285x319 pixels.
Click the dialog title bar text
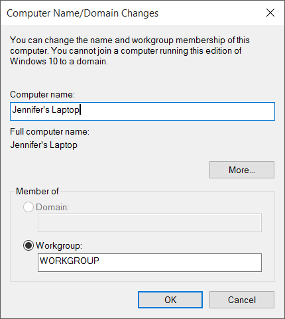click(x=83, y=13)
